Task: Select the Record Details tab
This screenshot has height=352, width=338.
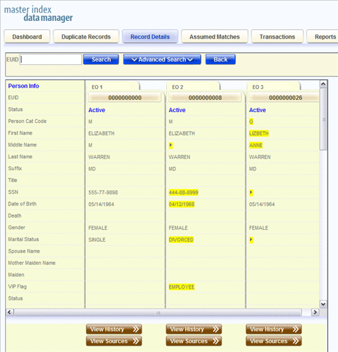Action: [150, 36]
